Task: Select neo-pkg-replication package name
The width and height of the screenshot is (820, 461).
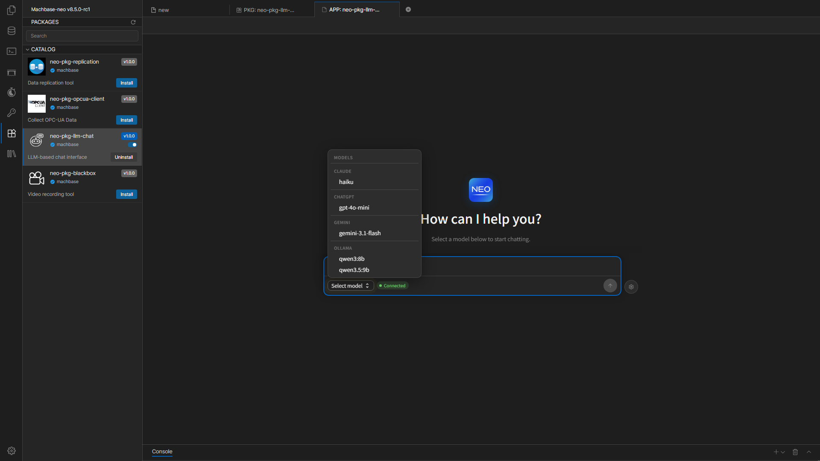Action: (x=74, y=62)
